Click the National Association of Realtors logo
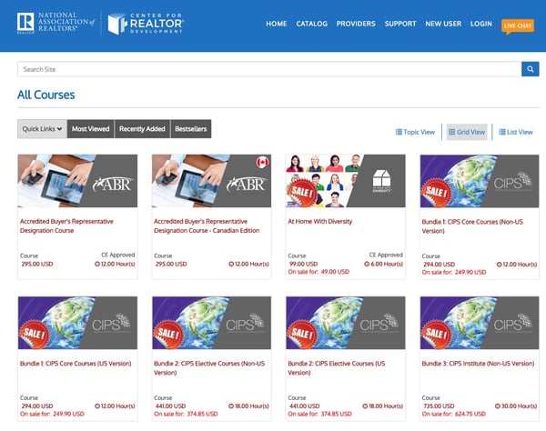 pyautogui.click(x=56, y=24)
